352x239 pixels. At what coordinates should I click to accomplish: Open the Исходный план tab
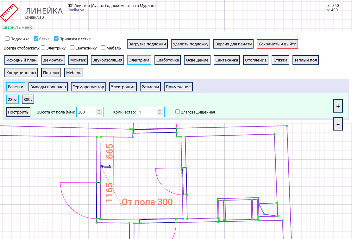coord(21,60)
